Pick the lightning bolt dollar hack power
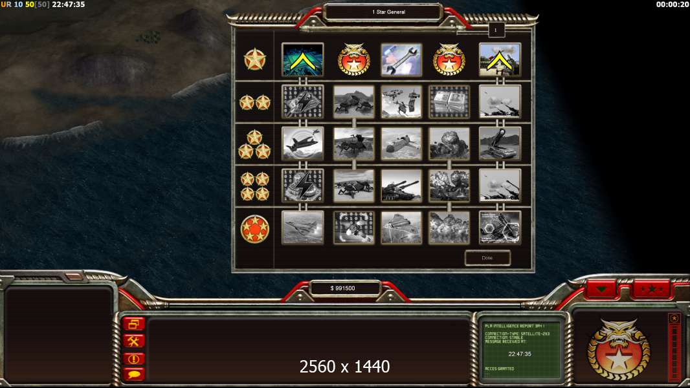690x388 pixels. pyautogui.click(x=302, y=102)
